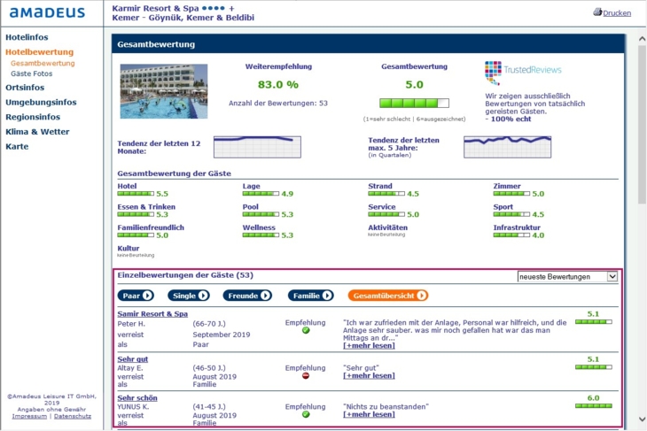Screen dimensions: 647x431
Task: Open Klima & Wetter section
Action: click(x=37, y=132)
